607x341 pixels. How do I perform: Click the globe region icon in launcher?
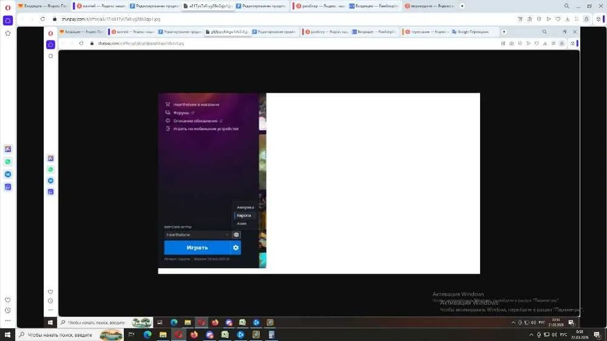[236, 235]
